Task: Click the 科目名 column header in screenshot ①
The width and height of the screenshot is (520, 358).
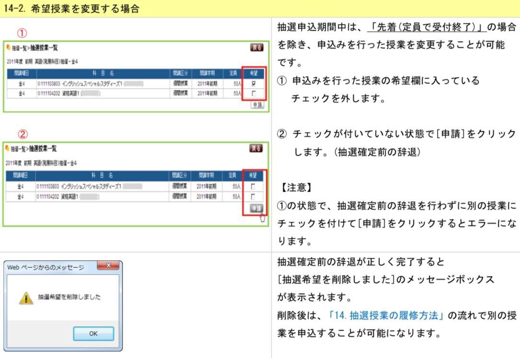Action: (103, 73)
